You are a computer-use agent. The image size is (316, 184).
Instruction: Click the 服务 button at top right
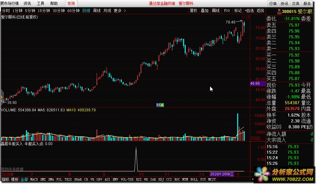pyautogui.click(x=307, y=3)
